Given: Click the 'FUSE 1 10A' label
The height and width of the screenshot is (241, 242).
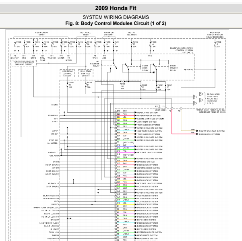Looking at the screenshot, I should click(x=19, y=44).
